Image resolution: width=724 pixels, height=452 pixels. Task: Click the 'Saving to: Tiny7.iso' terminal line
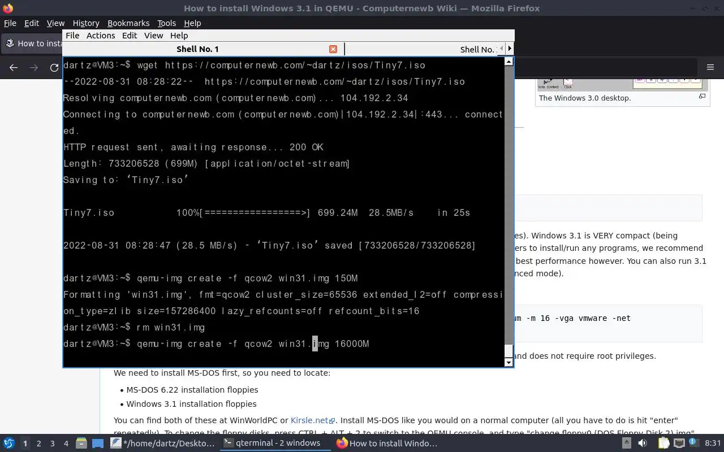pos(126,180)
